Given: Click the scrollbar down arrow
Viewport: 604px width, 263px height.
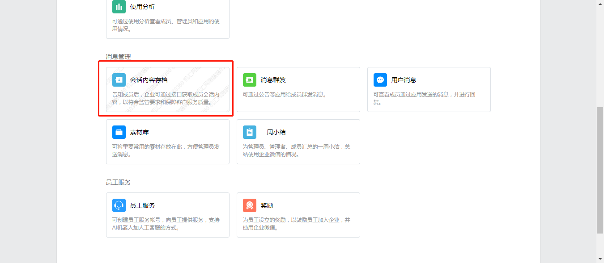Looking at the screenshot, I should click(x=600, y=259).
